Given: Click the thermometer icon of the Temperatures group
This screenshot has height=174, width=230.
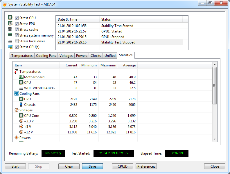Looking at the screenshot, I should click(x=16, y=71).
